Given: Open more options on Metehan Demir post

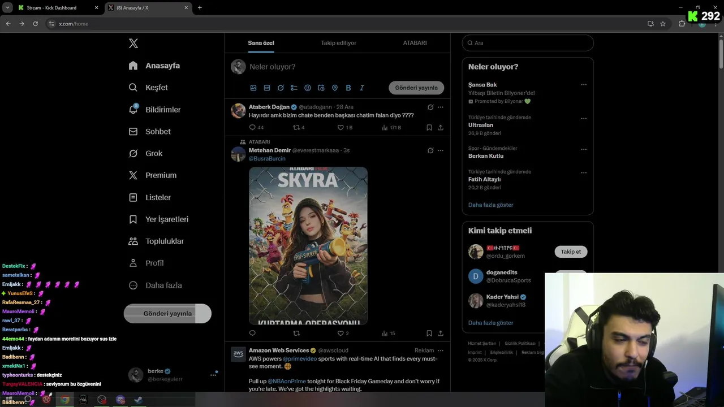Looking at the screenshot, I should [441, 150].
